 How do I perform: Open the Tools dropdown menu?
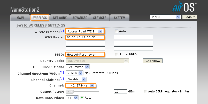click(x=165, y=17)
